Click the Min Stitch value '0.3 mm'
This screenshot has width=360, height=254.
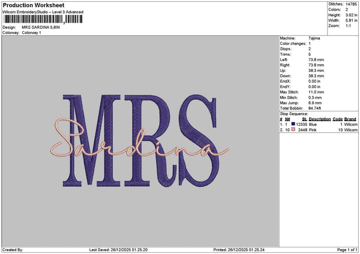pyautogui.click(x=315, y=98)
